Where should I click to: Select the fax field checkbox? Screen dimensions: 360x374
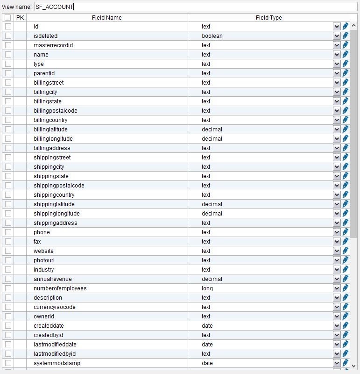coord(8,241)
